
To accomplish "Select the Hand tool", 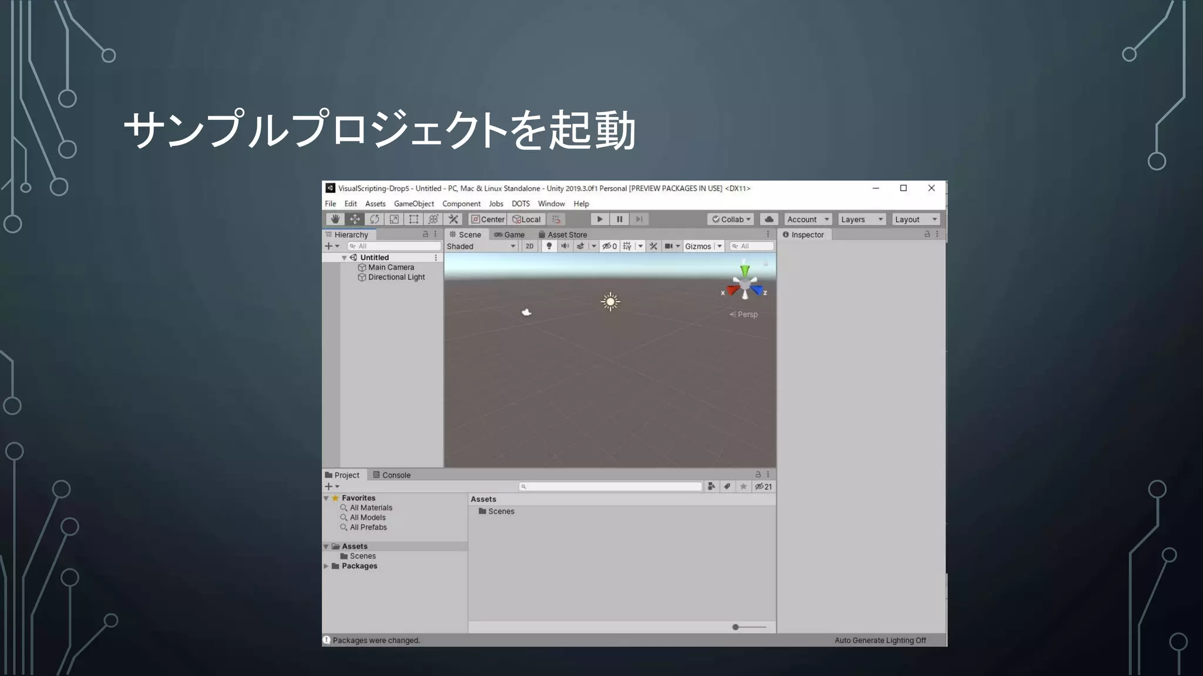I will click(x=335, y=219).
